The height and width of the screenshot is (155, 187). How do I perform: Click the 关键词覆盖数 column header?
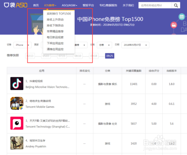(x=134, y=71)
